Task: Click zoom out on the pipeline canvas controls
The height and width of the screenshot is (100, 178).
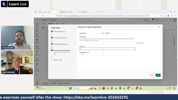Action: tap(174, 48)
